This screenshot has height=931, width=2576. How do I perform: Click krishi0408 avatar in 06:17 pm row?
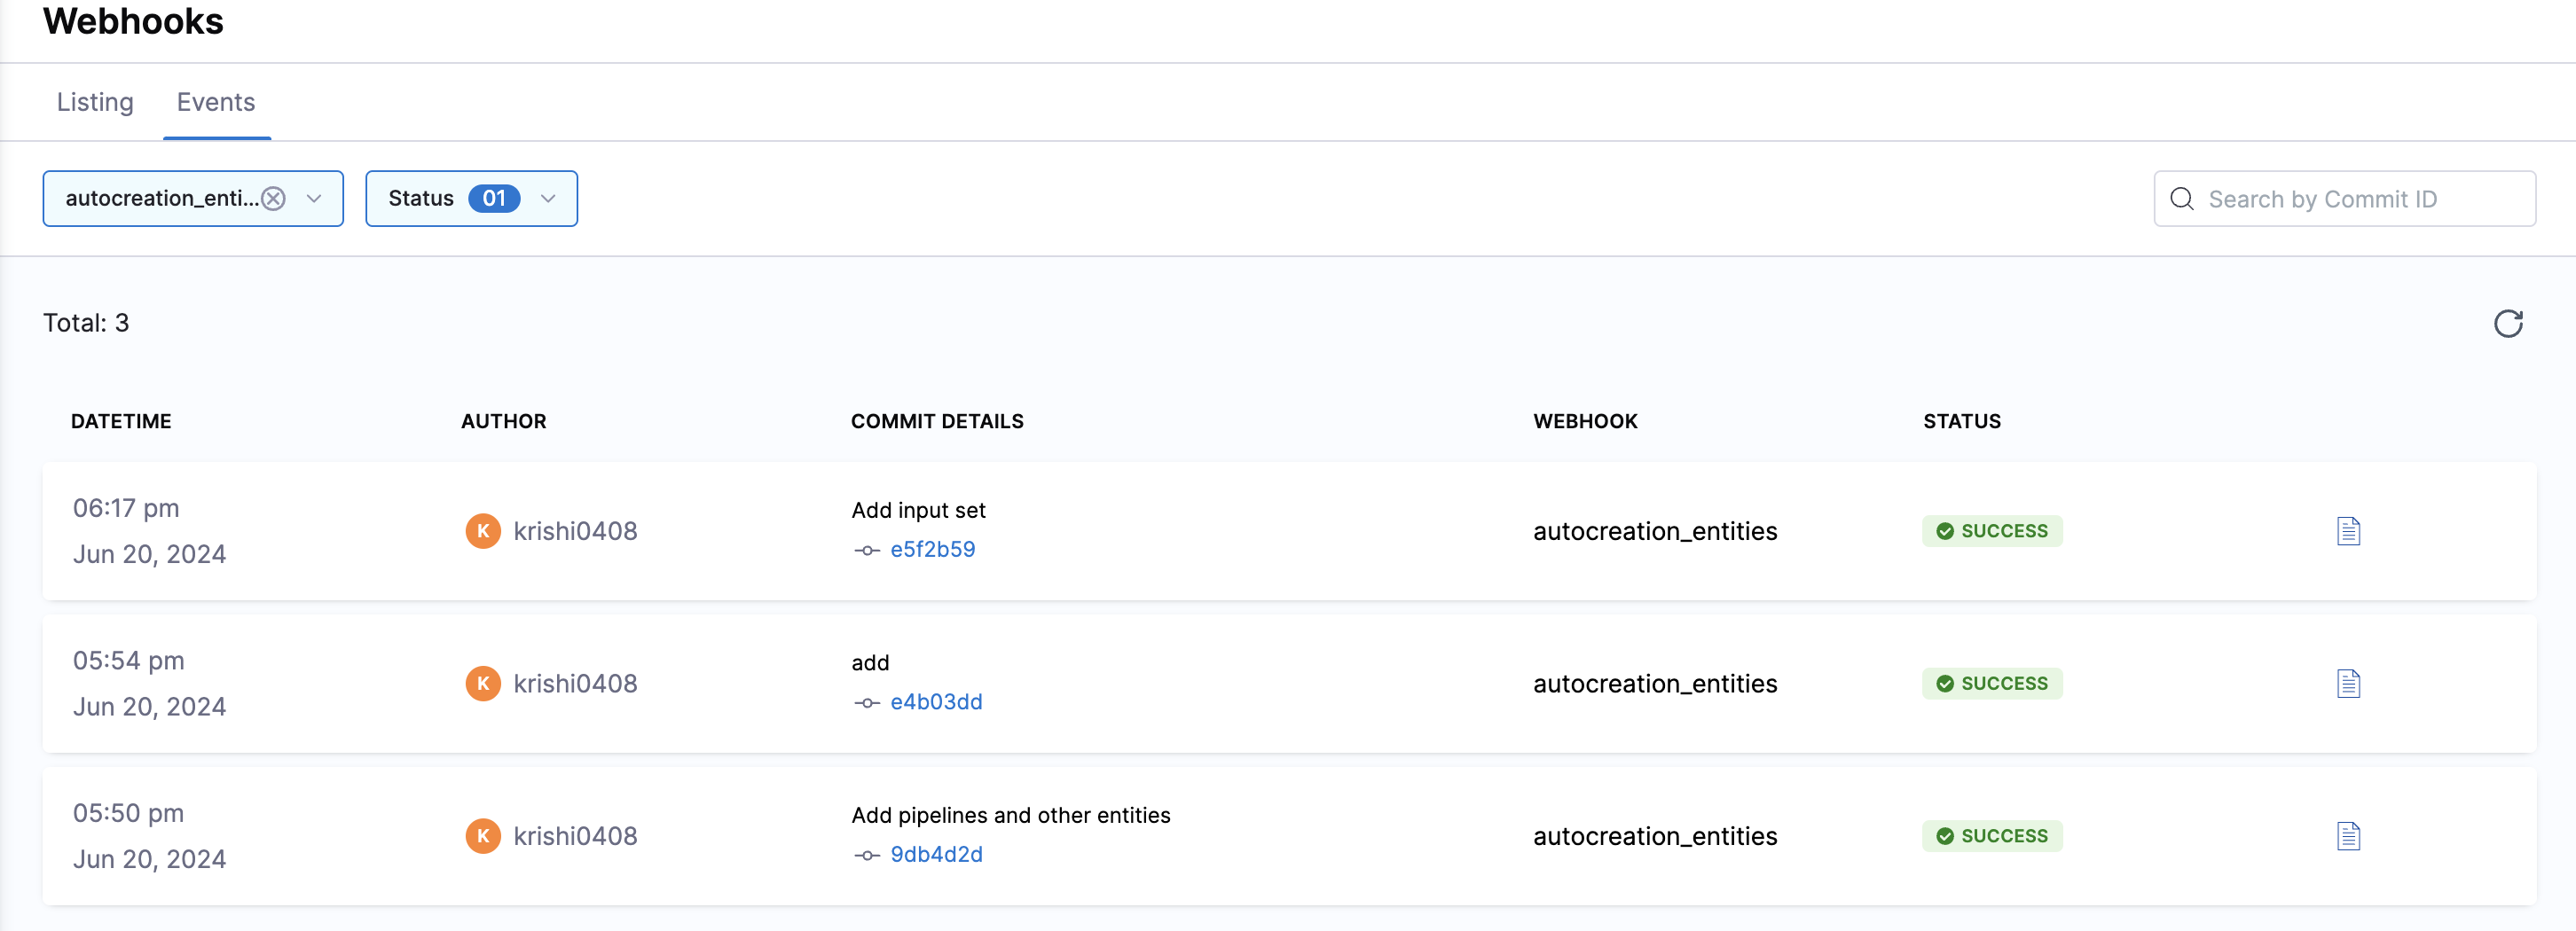pos(483,531)
